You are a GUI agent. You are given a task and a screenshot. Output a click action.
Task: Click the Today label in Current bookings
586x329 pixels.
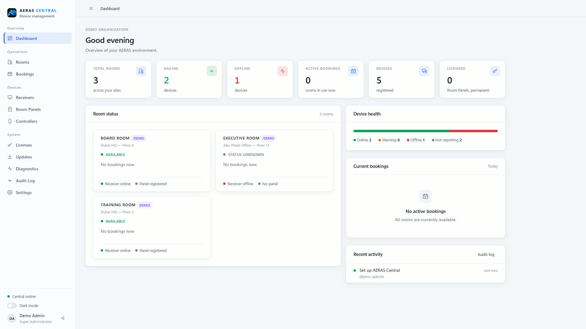point(493,166)
